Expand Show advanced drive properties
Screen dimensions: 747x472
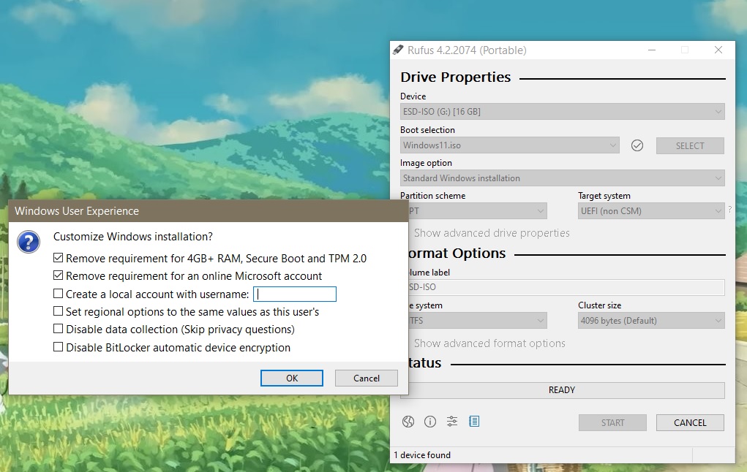(x=492, y=233)
